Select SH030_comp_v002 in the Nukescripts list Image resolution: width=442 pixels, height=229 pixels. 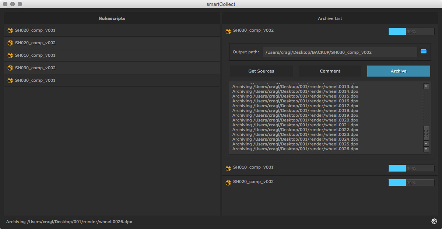35,68
